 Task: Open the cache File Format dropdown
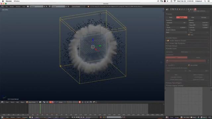(x=195, y=52)
